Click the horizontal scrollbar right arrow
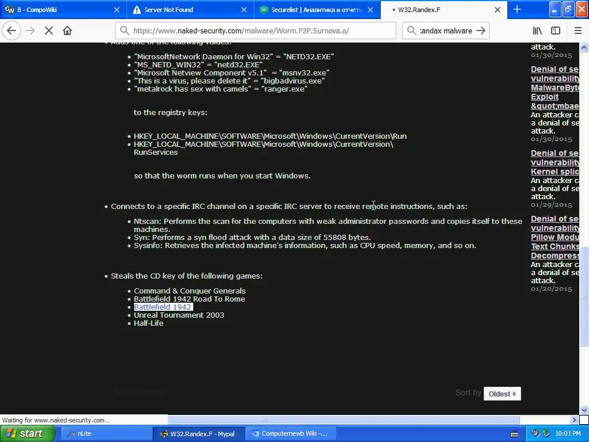 pyautogui.click(x=574, y=420)
